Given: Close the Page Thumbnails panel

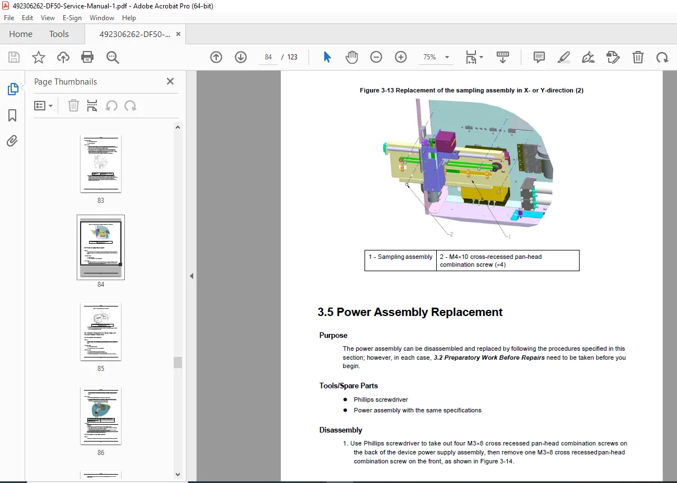Looking at the screenshot, I should 170,81.
